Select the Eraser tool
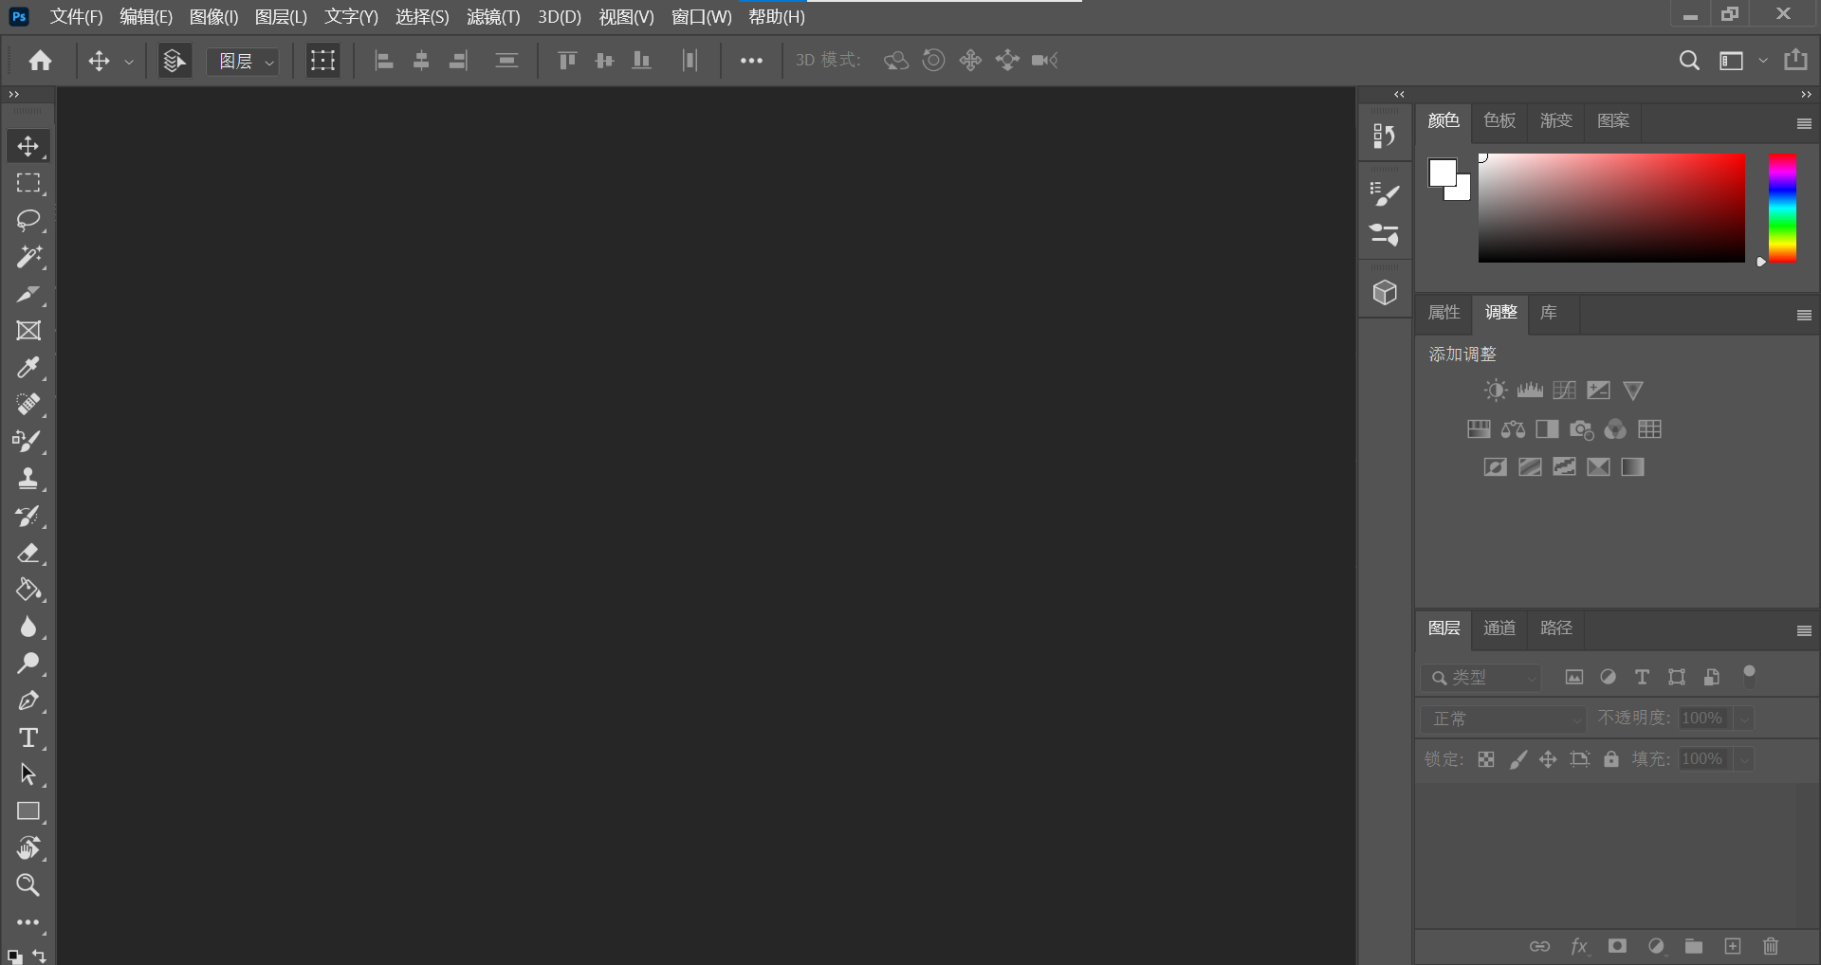This screenshot has height=965, width=1821. point(28,553)
